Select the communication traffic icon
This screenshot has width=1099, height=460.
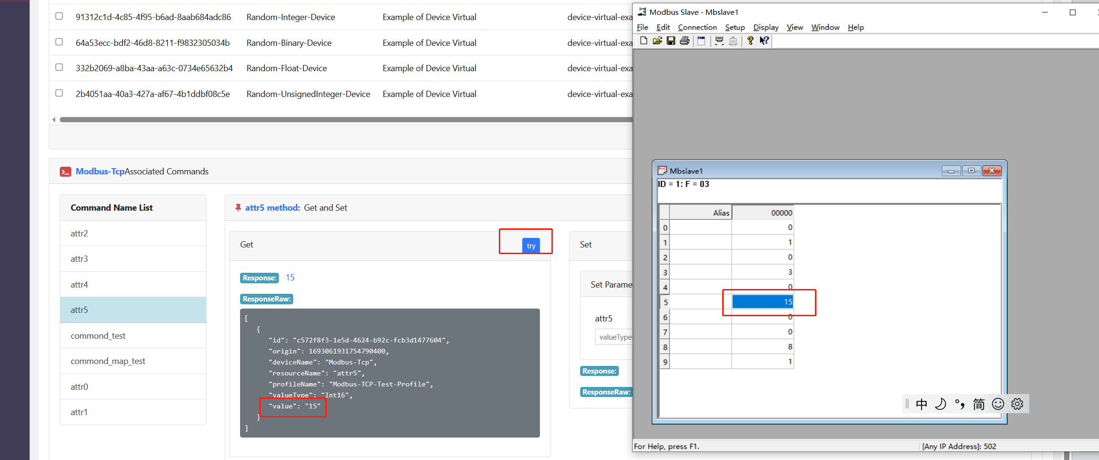point(719,41)
